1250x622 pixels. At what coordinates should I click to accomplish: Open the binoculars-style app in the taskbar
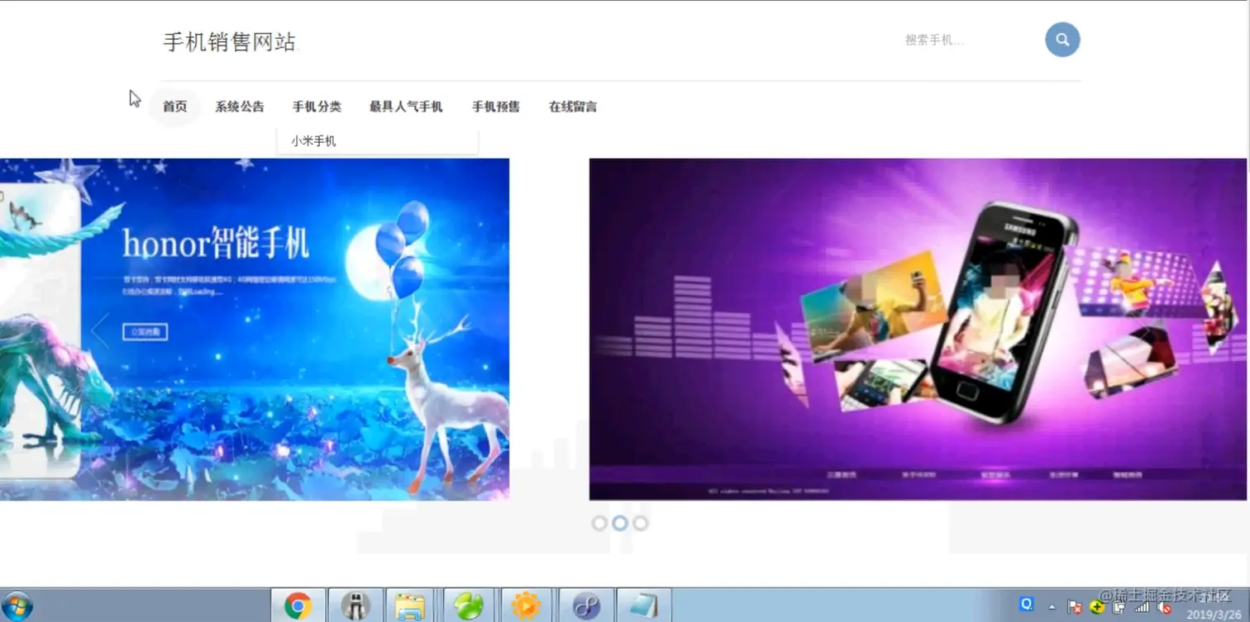[355, 606]
